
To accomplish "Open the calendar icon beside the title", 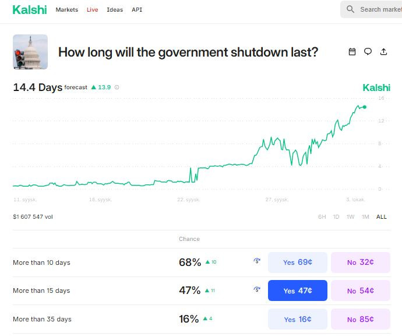I will point(352,52).
